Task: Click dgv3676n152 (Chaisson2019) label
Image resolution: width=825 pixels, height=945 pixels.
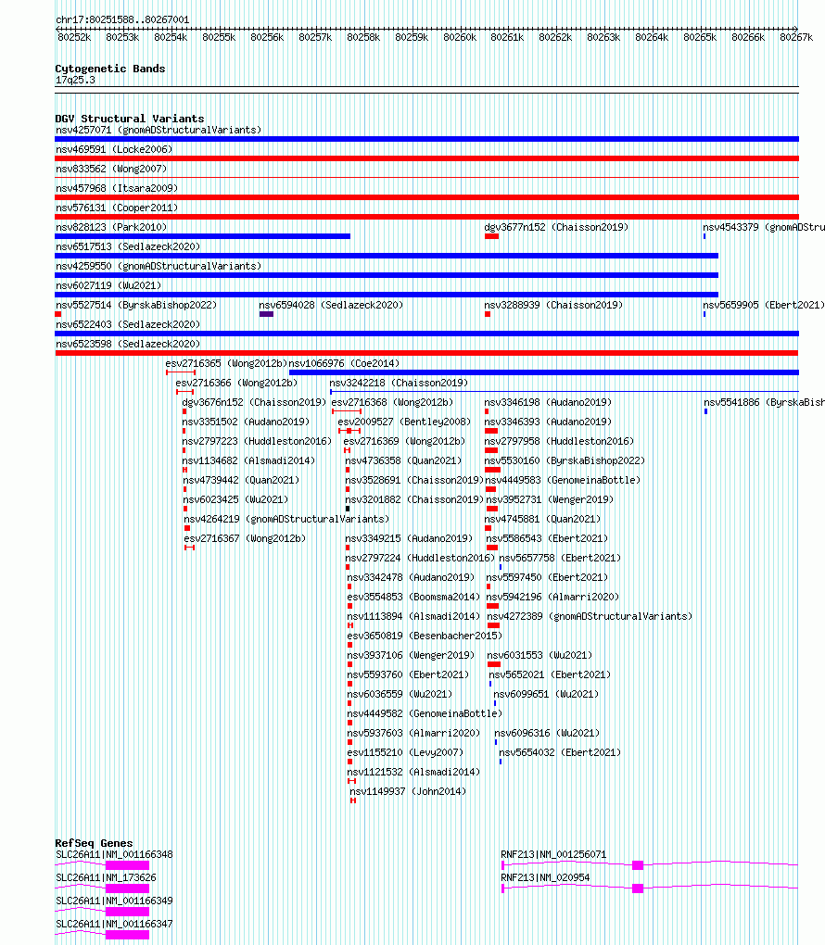Action: pyautogui.click(x=254, y=402)
